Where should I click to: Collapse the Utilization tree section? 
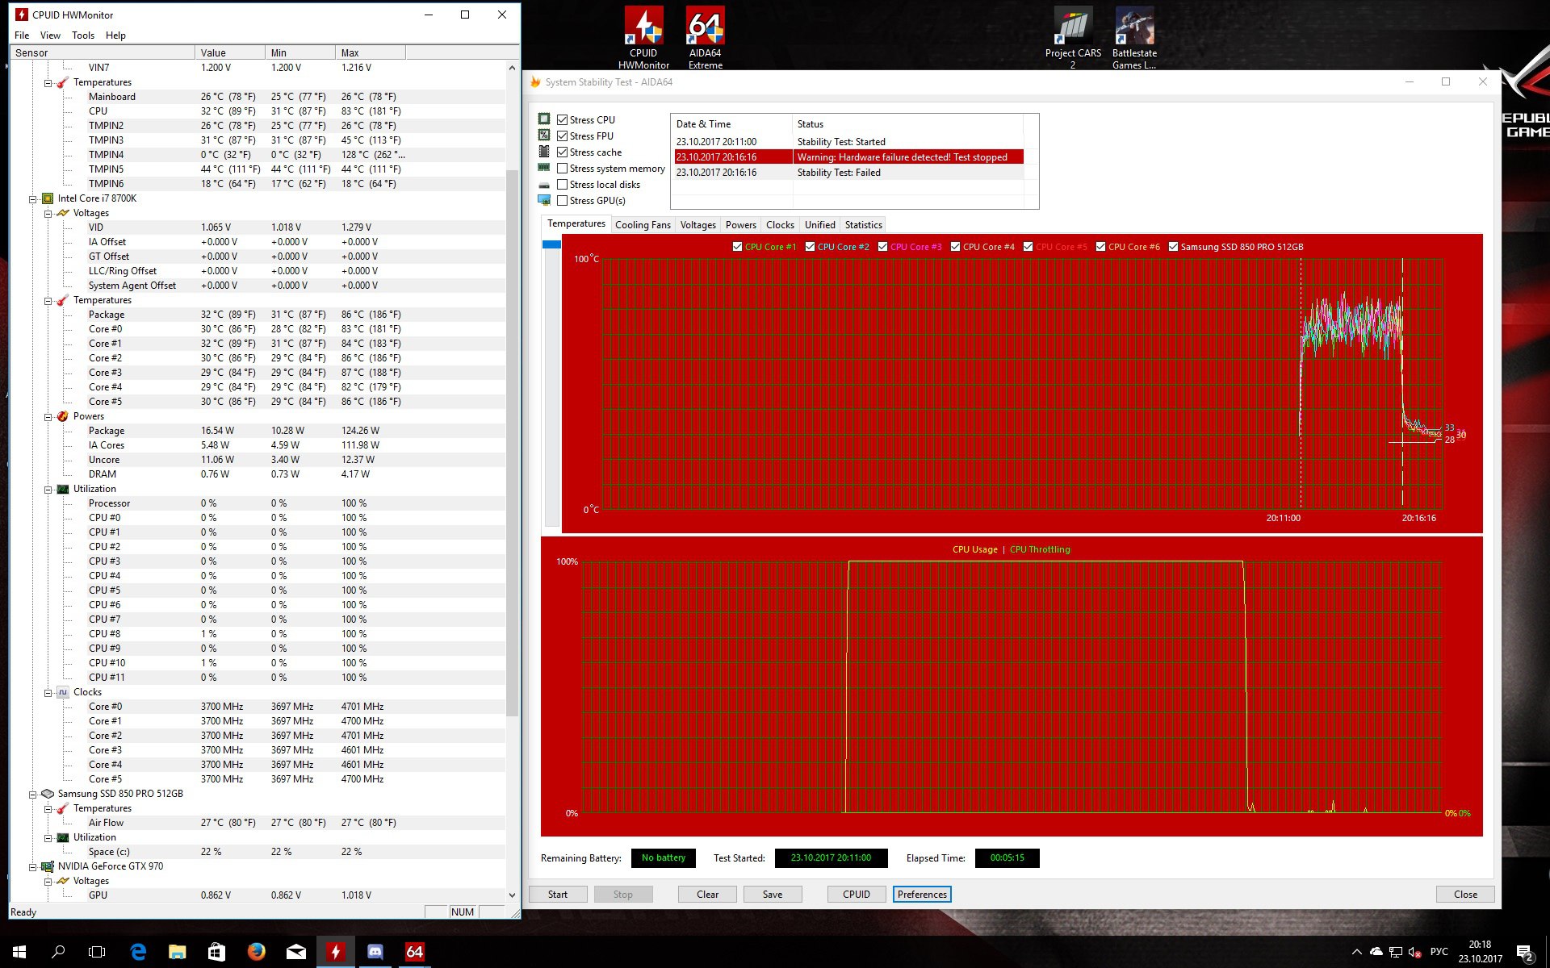(48, 489)
